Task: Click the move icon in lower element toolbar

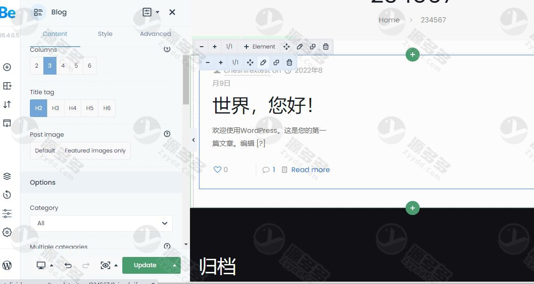Action: click(x=250, y=62)
